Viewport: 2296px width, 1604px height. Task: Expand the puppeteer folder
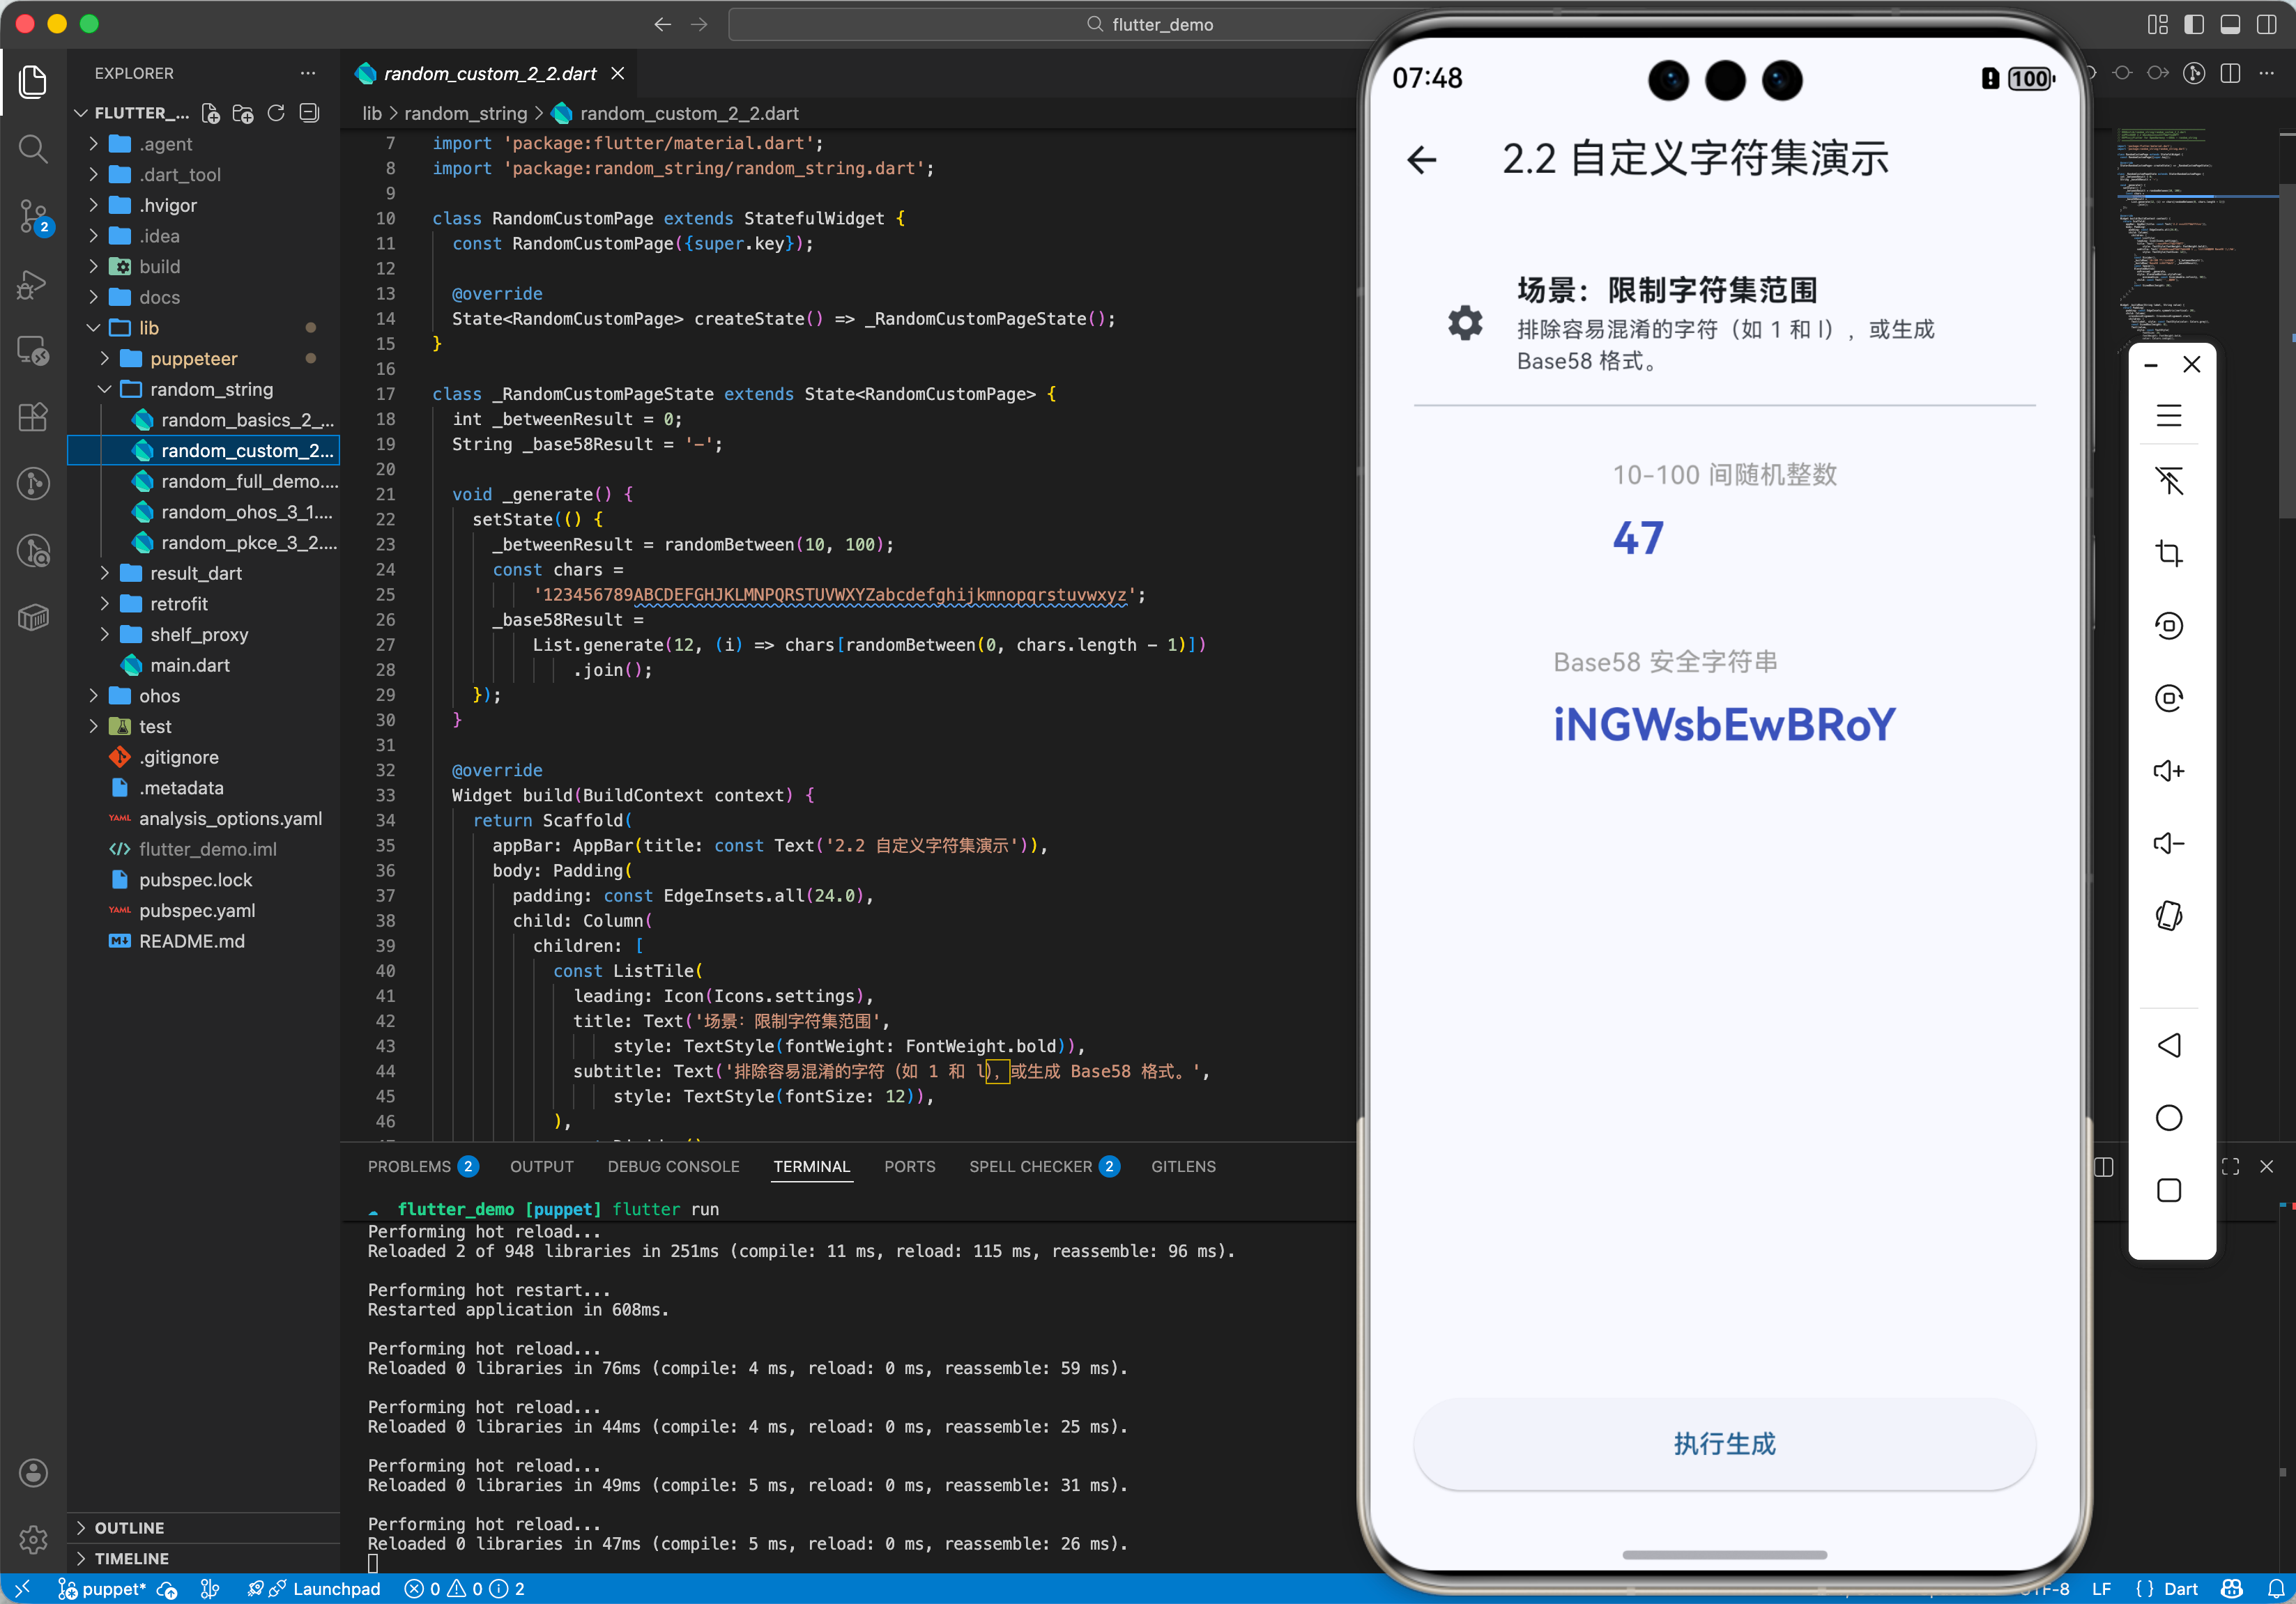click(194, 357)
